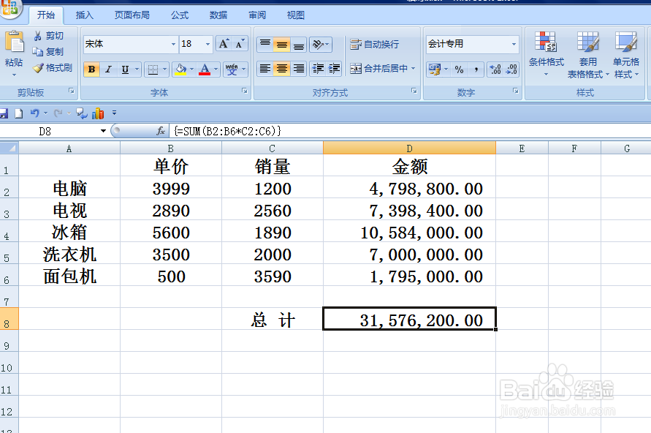Image resolution: width=651 pixels, height=433 pixels.
Task: Switch to the 公式 Formulas tab
Action: [180, 15]
